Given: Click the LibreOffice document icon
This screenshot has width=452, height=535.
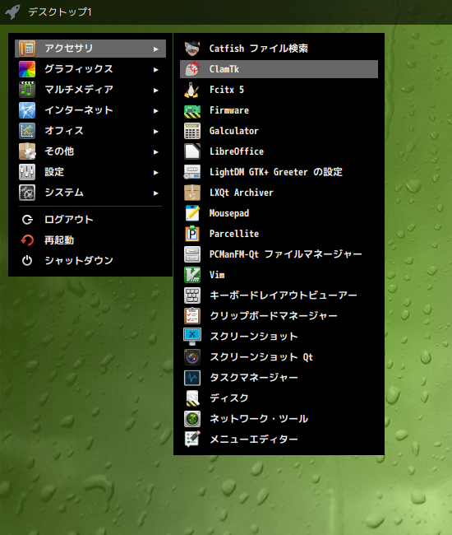Looking at the screenshot, I should coord(192,151).
